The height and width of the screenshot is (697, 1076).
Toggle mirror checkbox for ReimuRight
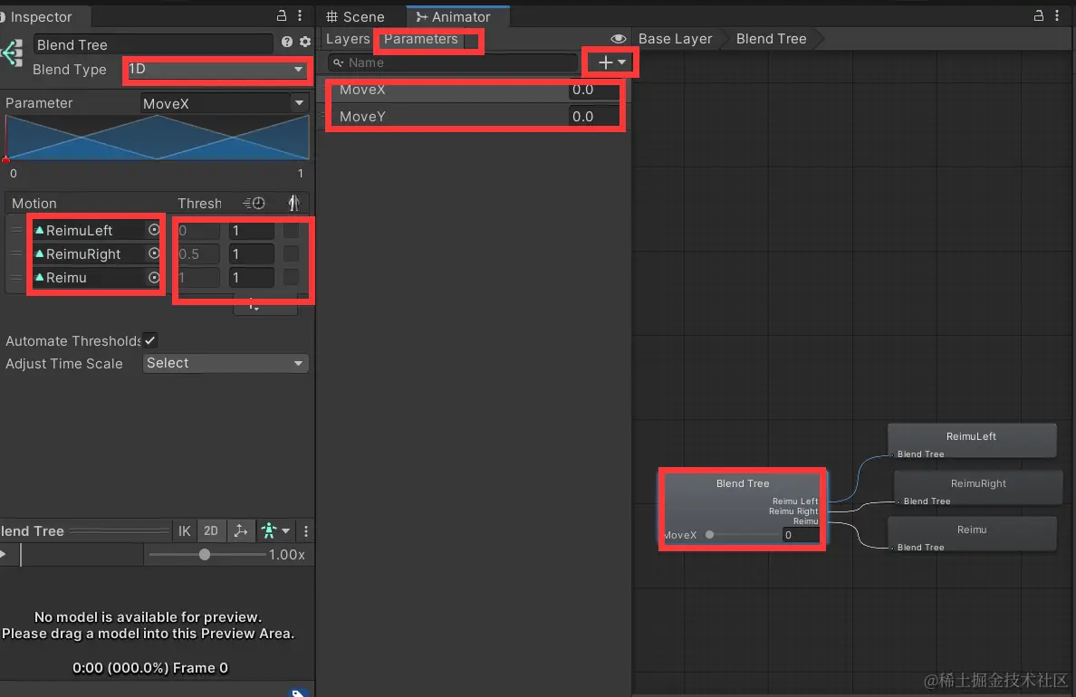point(291,253)
